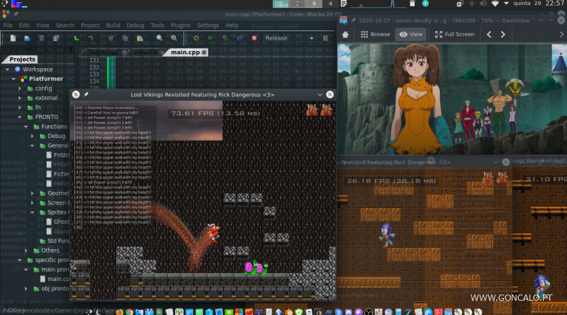Switch to the Player.h editor tab

pyautogui.click(x=145, y=52)
